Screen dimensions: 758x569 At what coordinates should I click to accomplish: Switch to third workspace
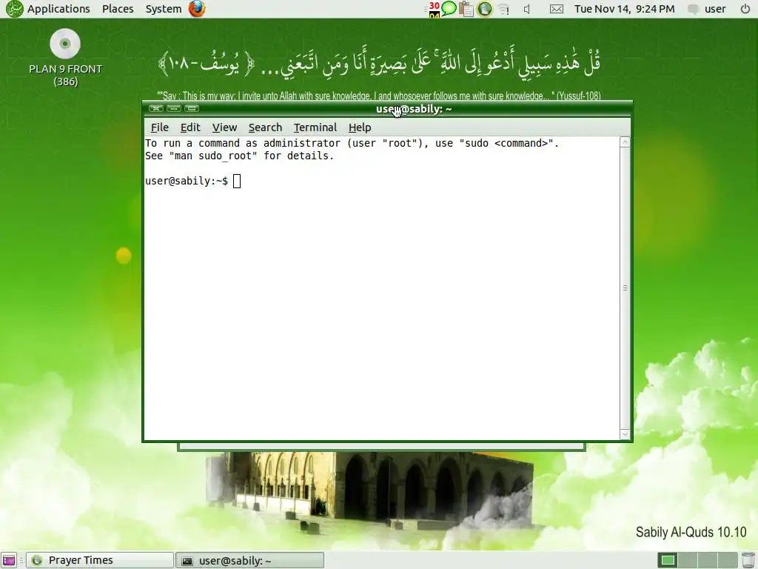(707, 560)
